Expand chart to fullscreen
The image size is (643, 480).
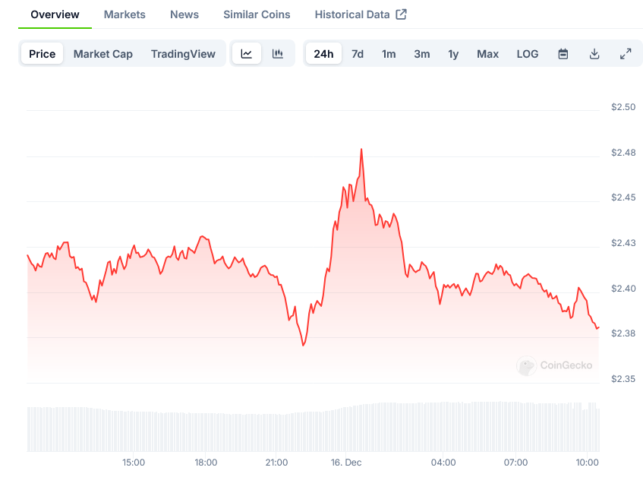click(x=626, y=54)
